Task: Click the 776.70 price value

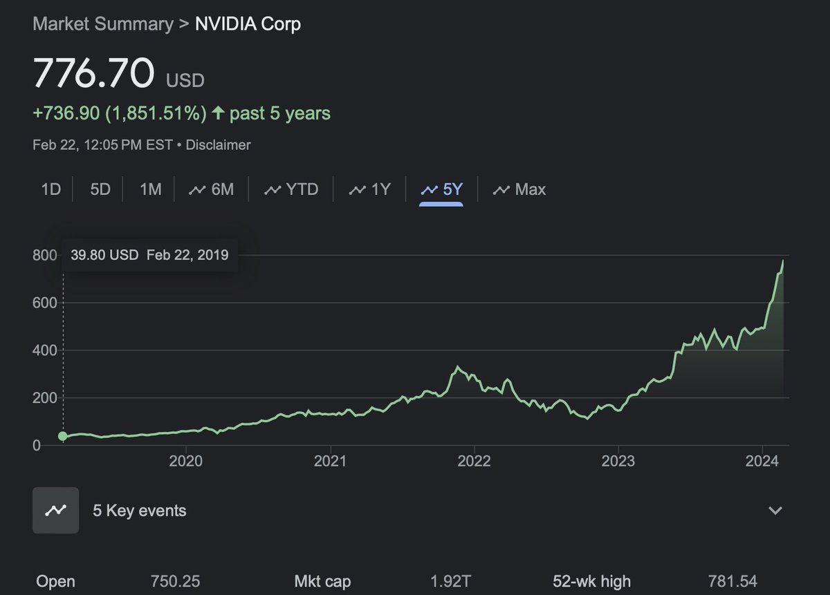Action: click(x=93, y=73)
